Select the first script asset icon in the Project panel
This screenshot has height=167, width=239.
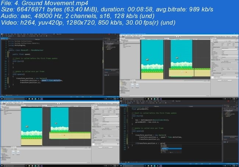click(132, 85)
